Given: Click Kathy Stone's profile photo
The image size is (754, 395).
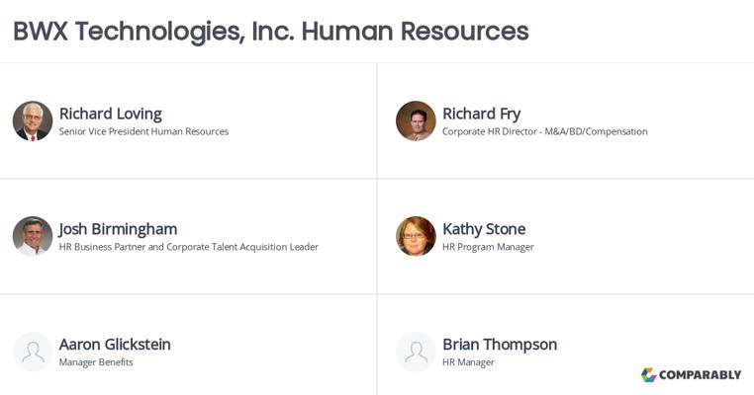Looking at the screenshot, I should tap(416, 237).
